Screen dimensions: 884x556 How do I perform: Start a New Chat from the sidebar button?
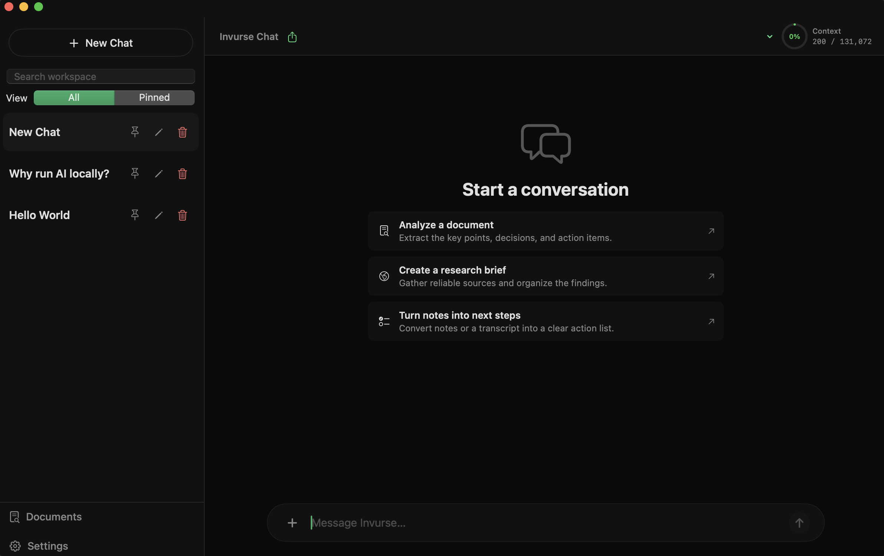pos(101,43)
